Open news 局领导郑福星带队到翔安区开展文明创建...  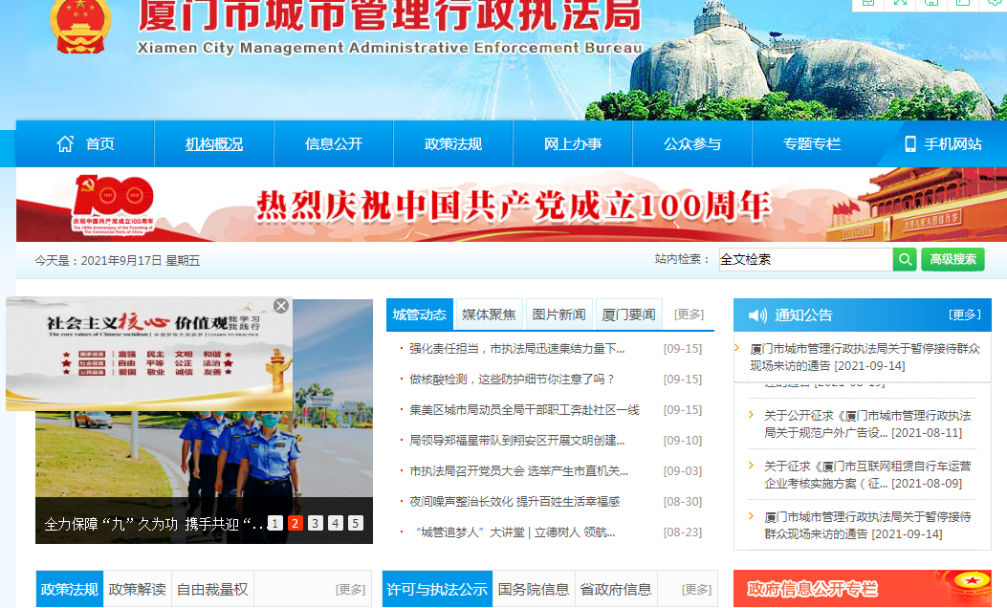(517, 441)
